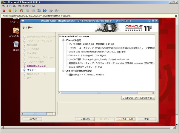The width and height of the screenshot is (179, 133).
Task: Click the summary tree scroll left arrow
Action: 60,93
